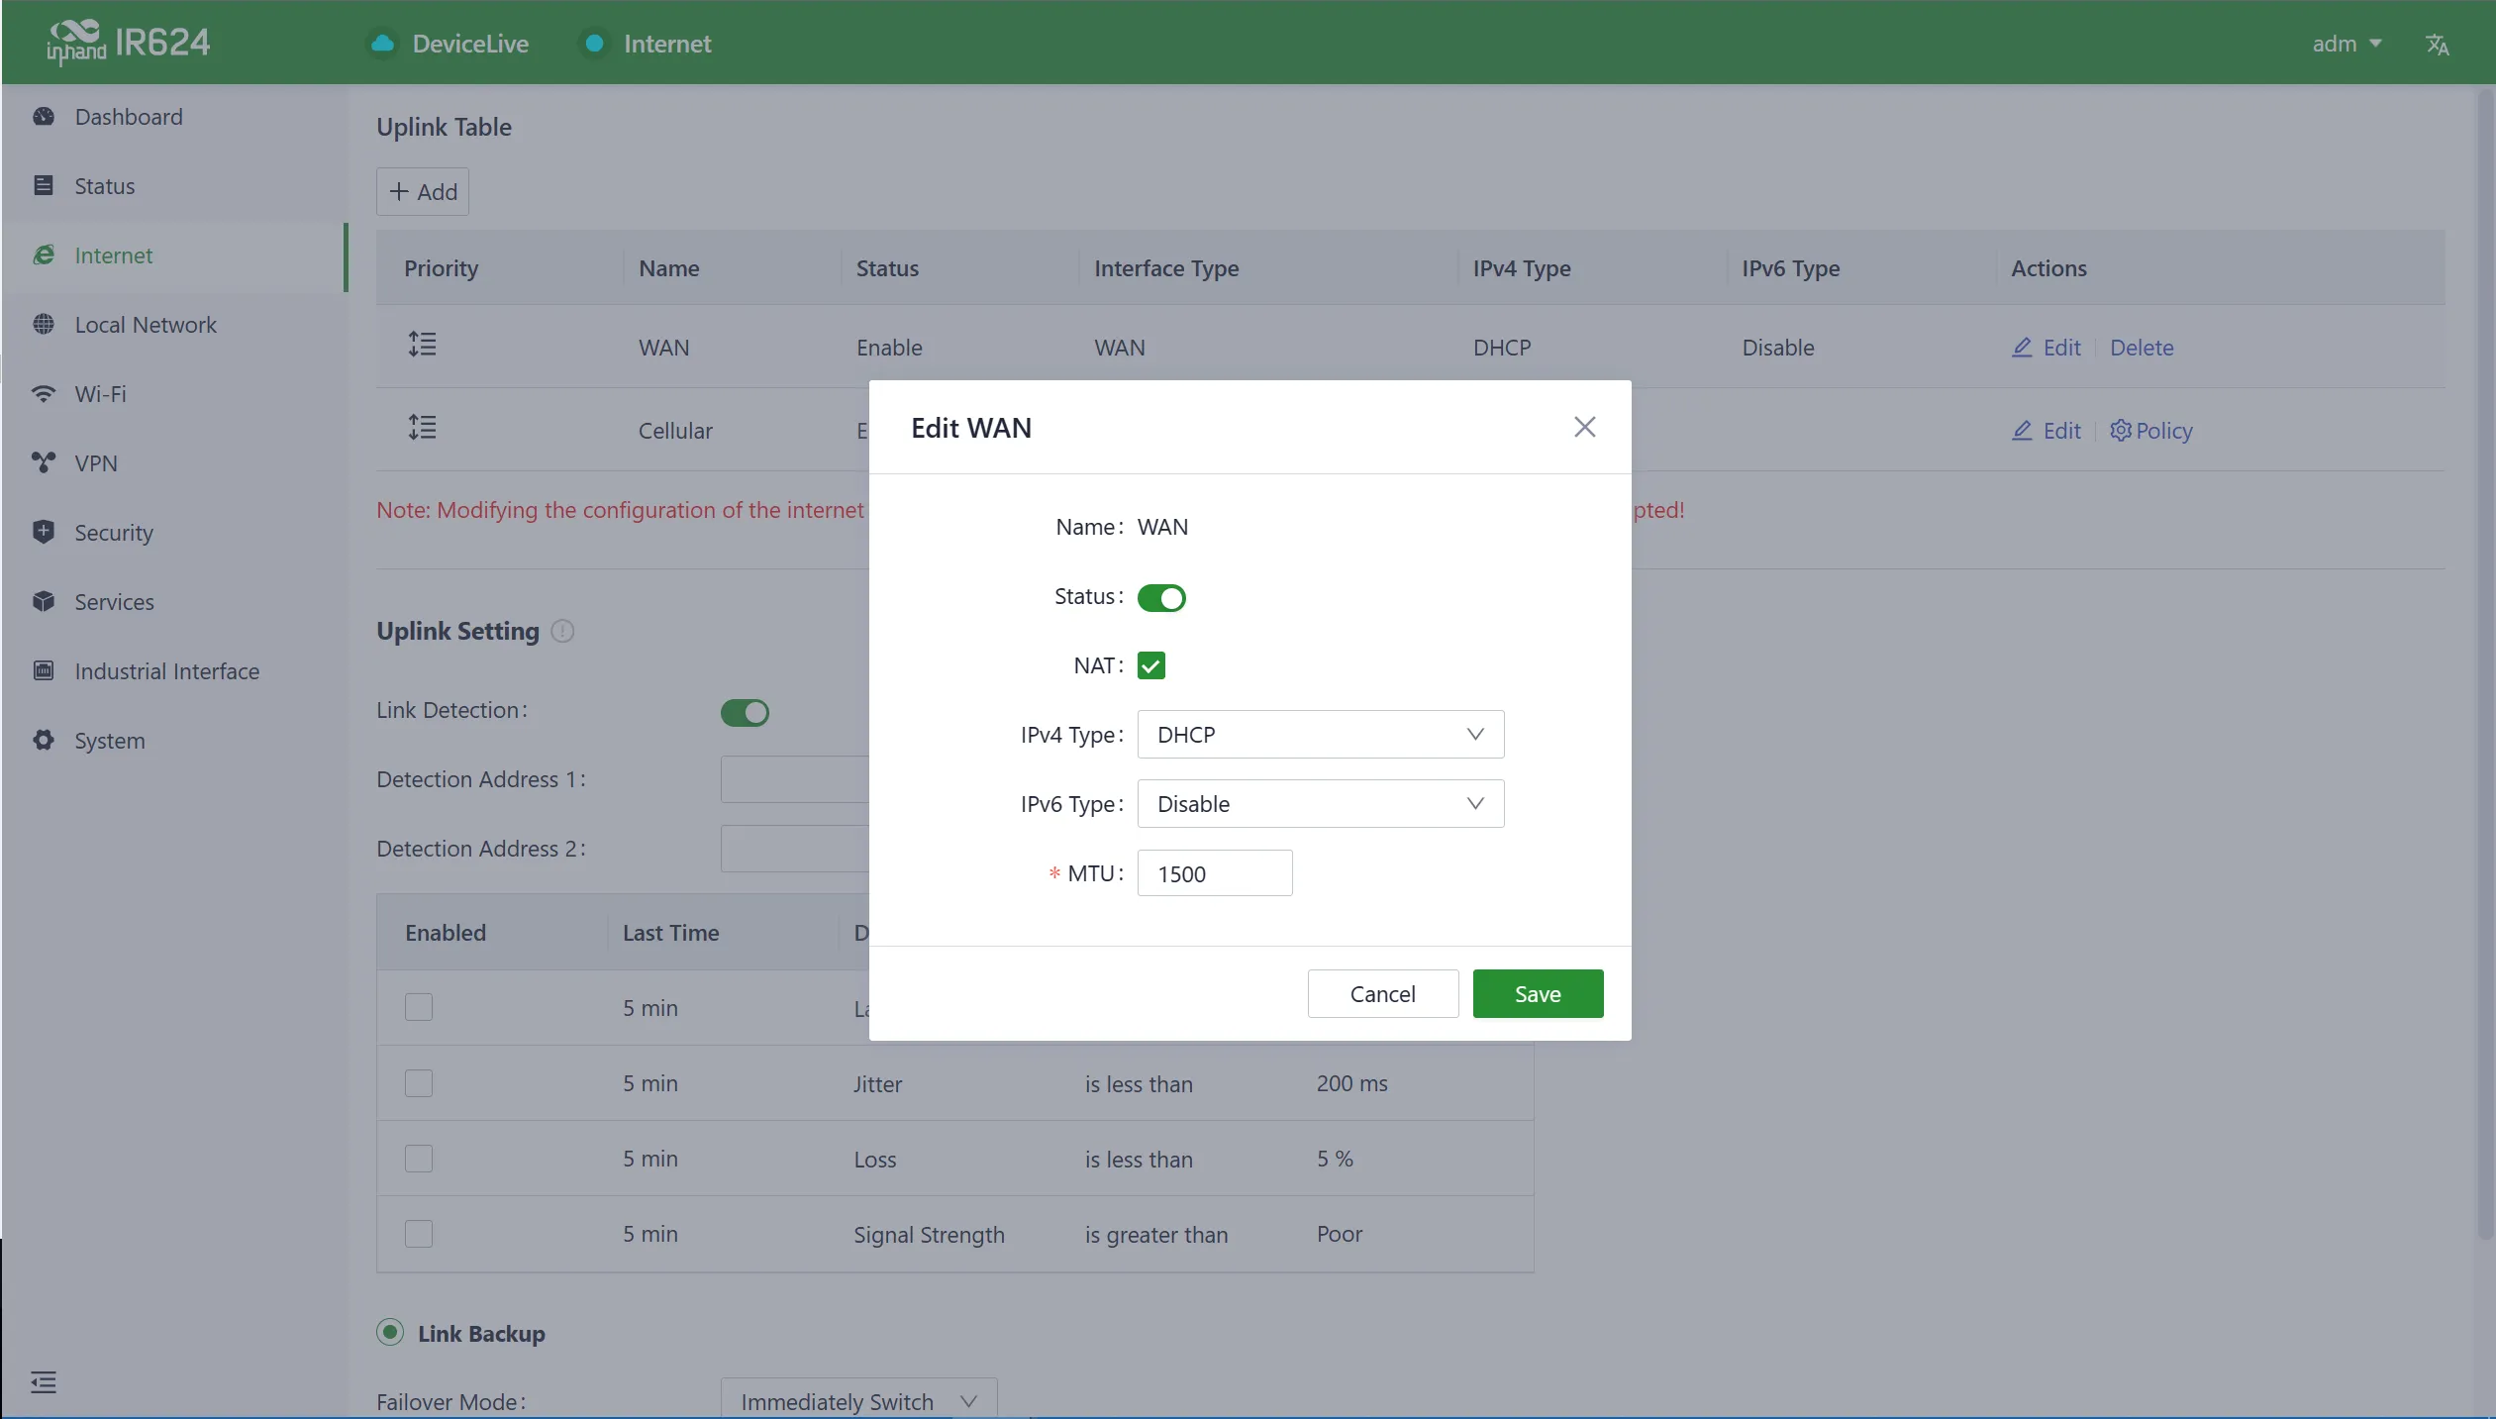Enable the Jitter detection checkbox
The height and width of the screenshot is (1419, 2496).
(x=419, y=1083)
